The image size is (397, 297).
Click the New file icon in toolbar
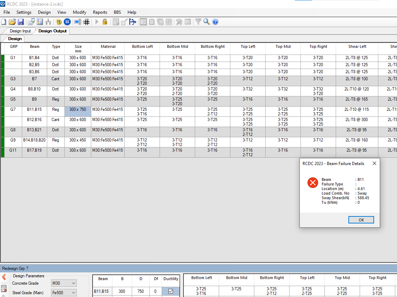pyautogui.click(x=4, y=22)
